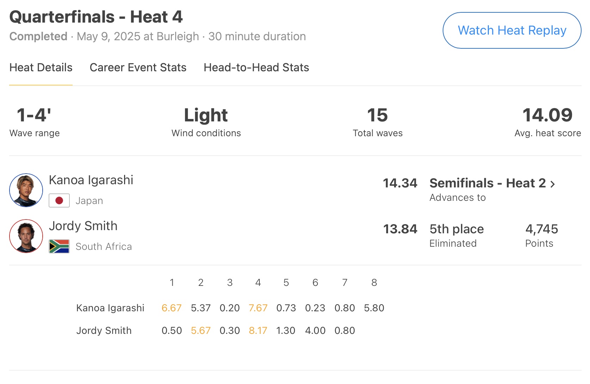
Task: Open the Semifinals - Heat 2 link
Action: [x=487, y=183]
